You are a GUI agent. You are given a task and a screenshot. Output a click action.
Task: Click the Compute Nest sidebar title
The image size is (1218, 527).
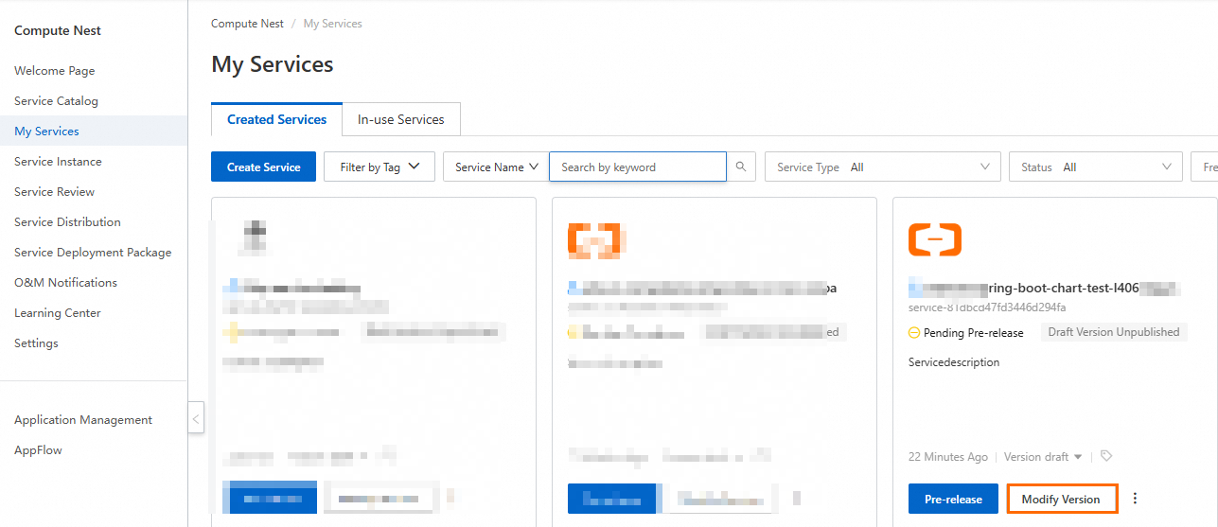[58, 30]
